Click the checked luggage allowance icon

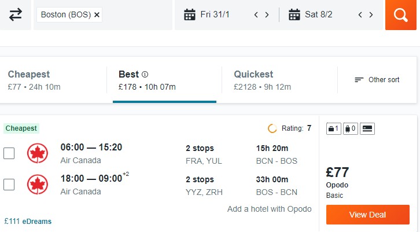click(351, 129)
